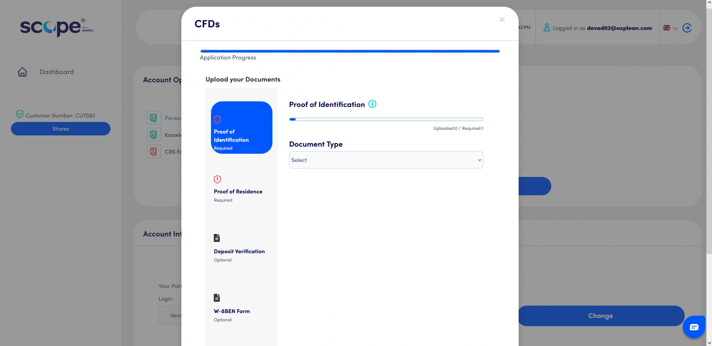
Task: Click the red CRS Form status icon
Action: pos(153,151)
